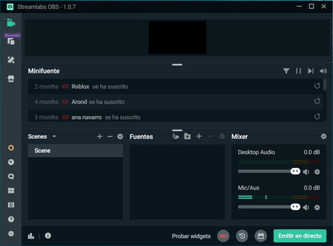Open Desktop Audio settings gear
The width and height of the screenshot is (333, 246).
tap(317, 172)
